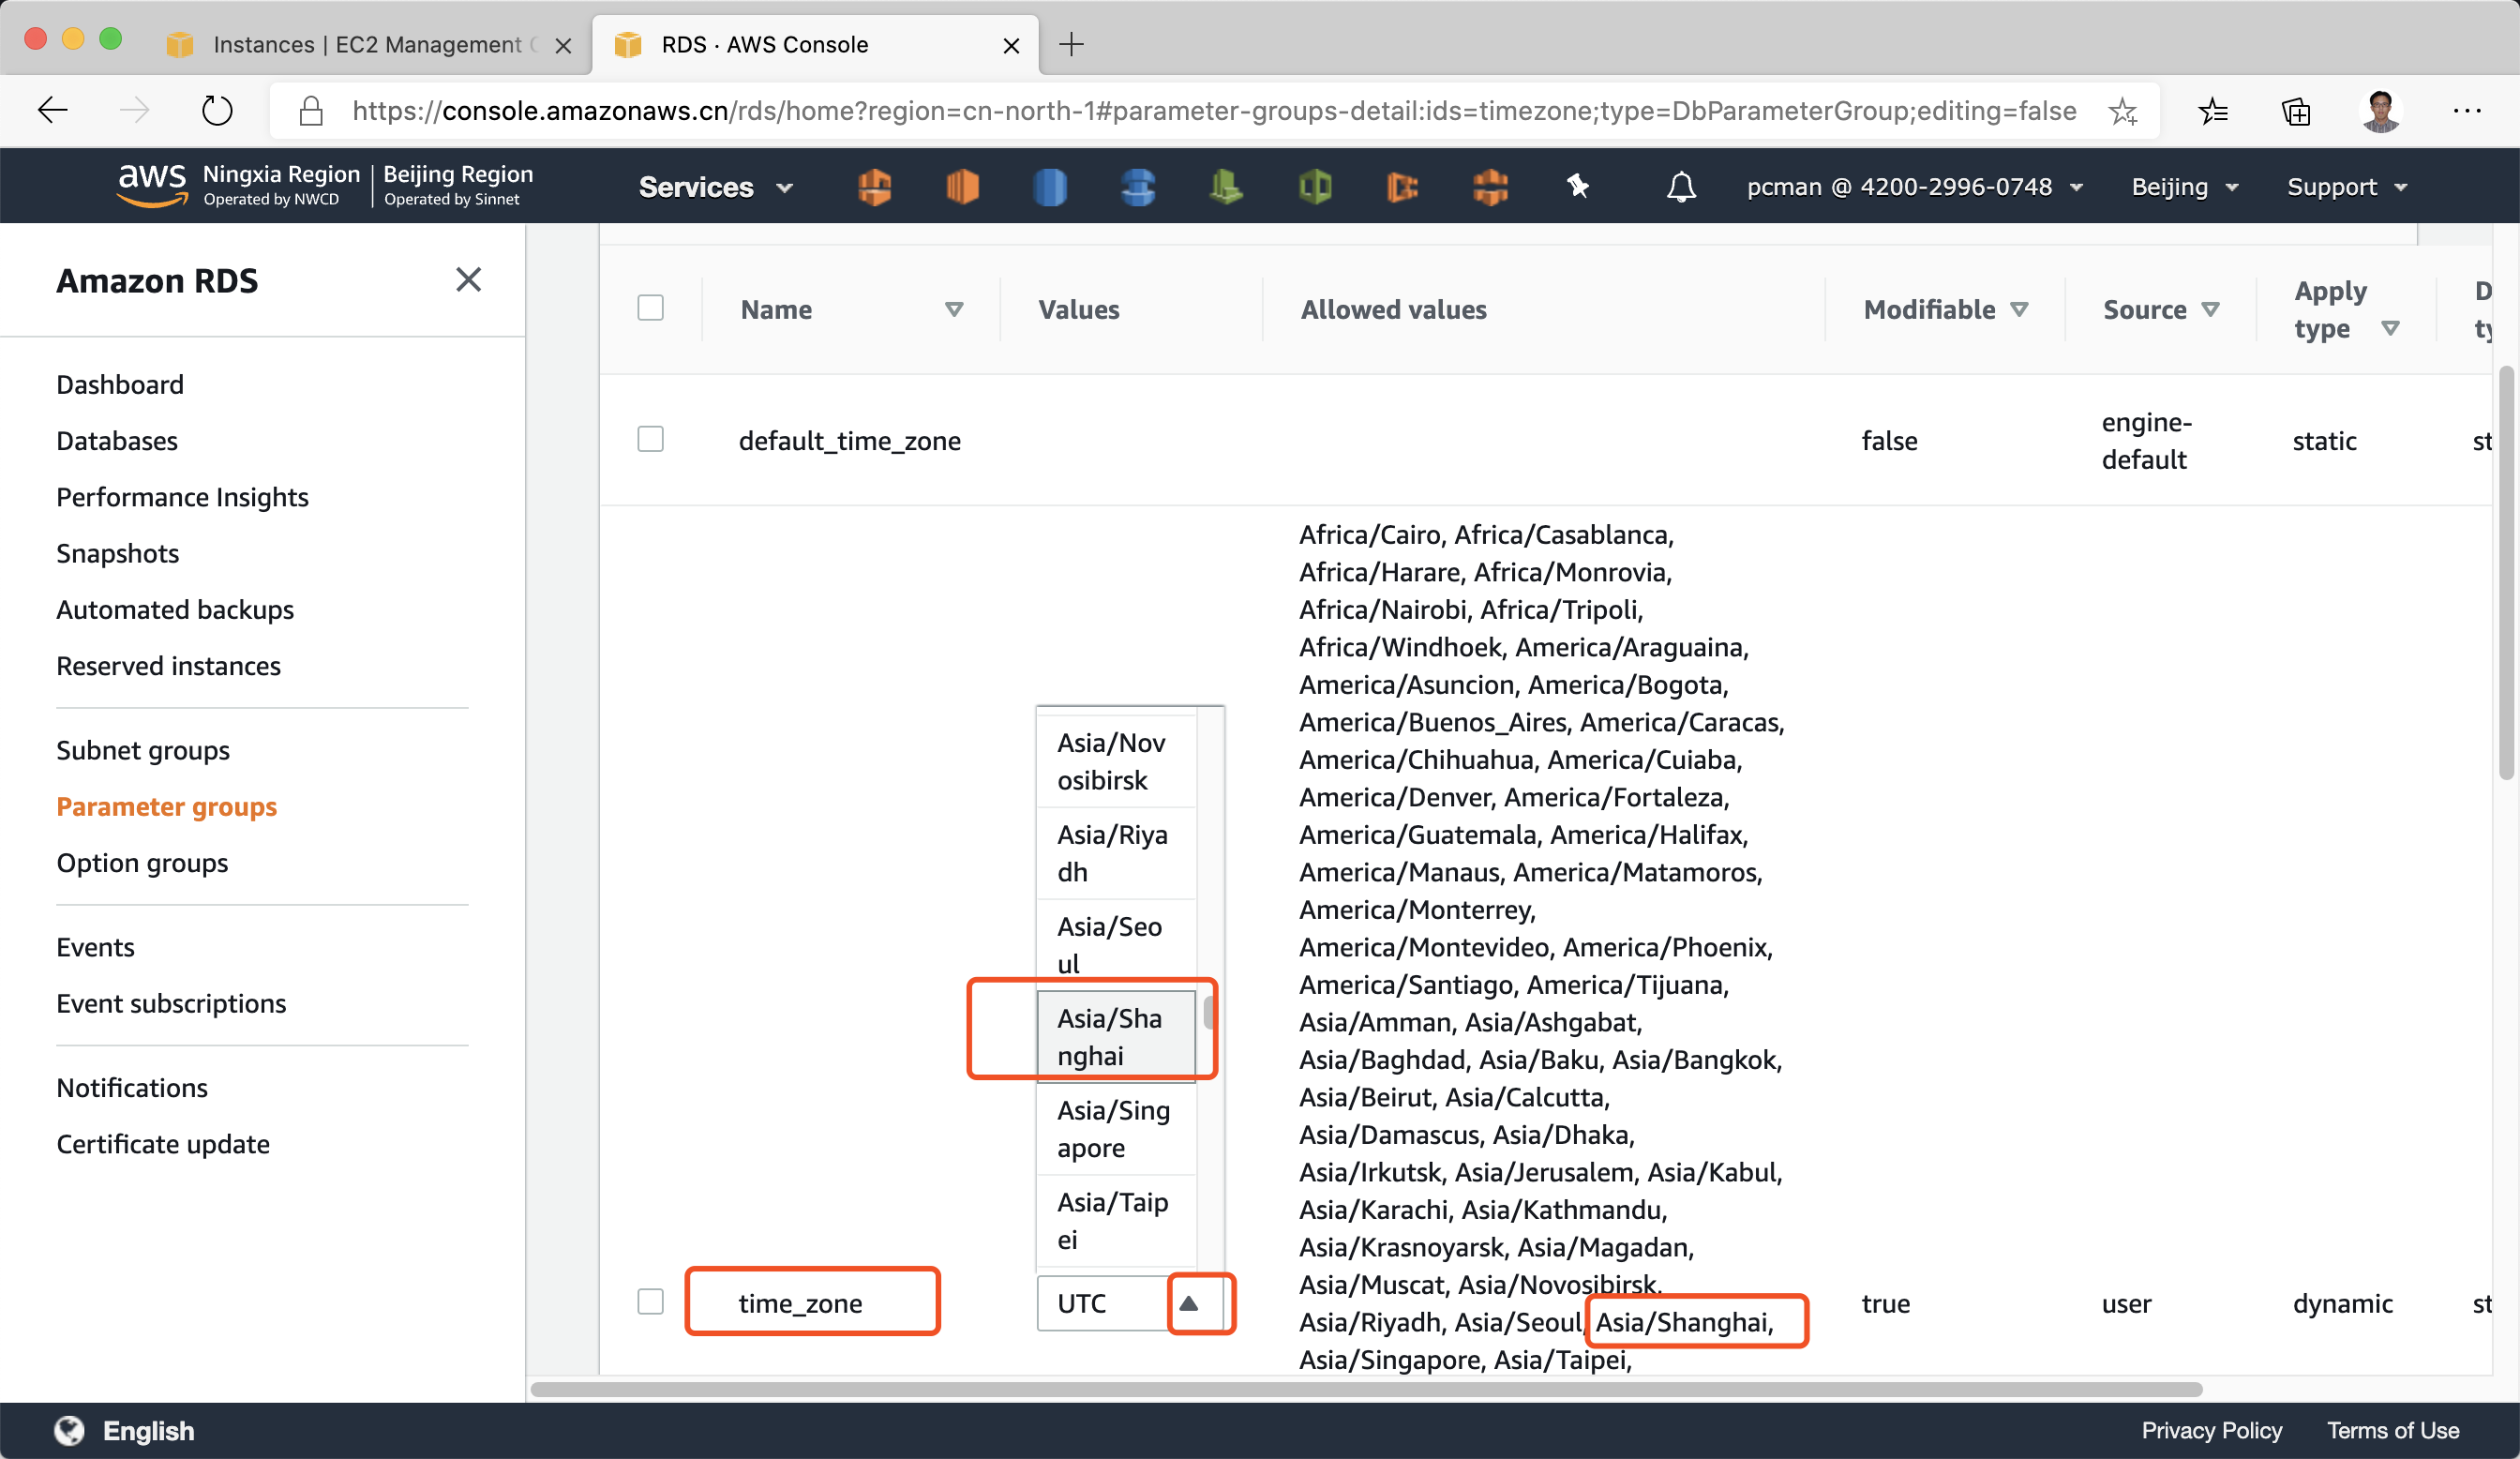This screenshot has height=1459, width=2520.
Task: Click the English language globe icon
Action: point(69,1431)
